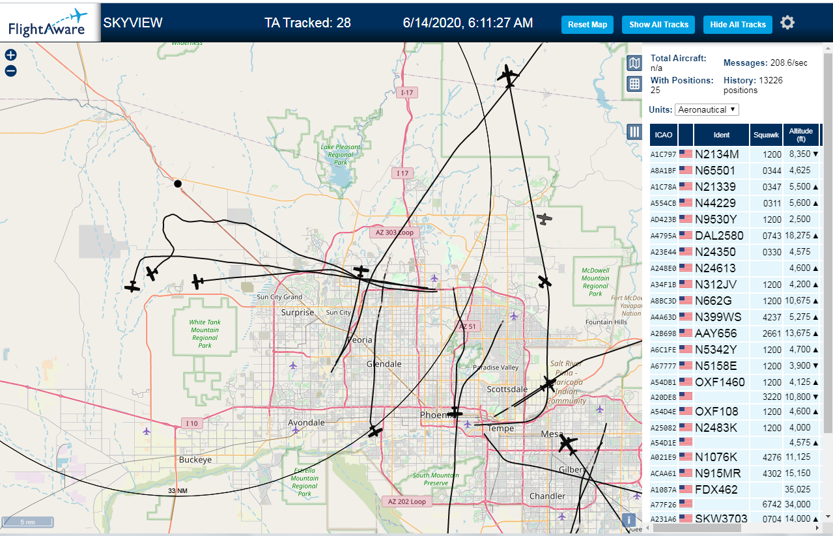Click the Show All Tracks button
The height and width of the screenshot is (536, 833).
pyautogui.click(x=658, y=25)
